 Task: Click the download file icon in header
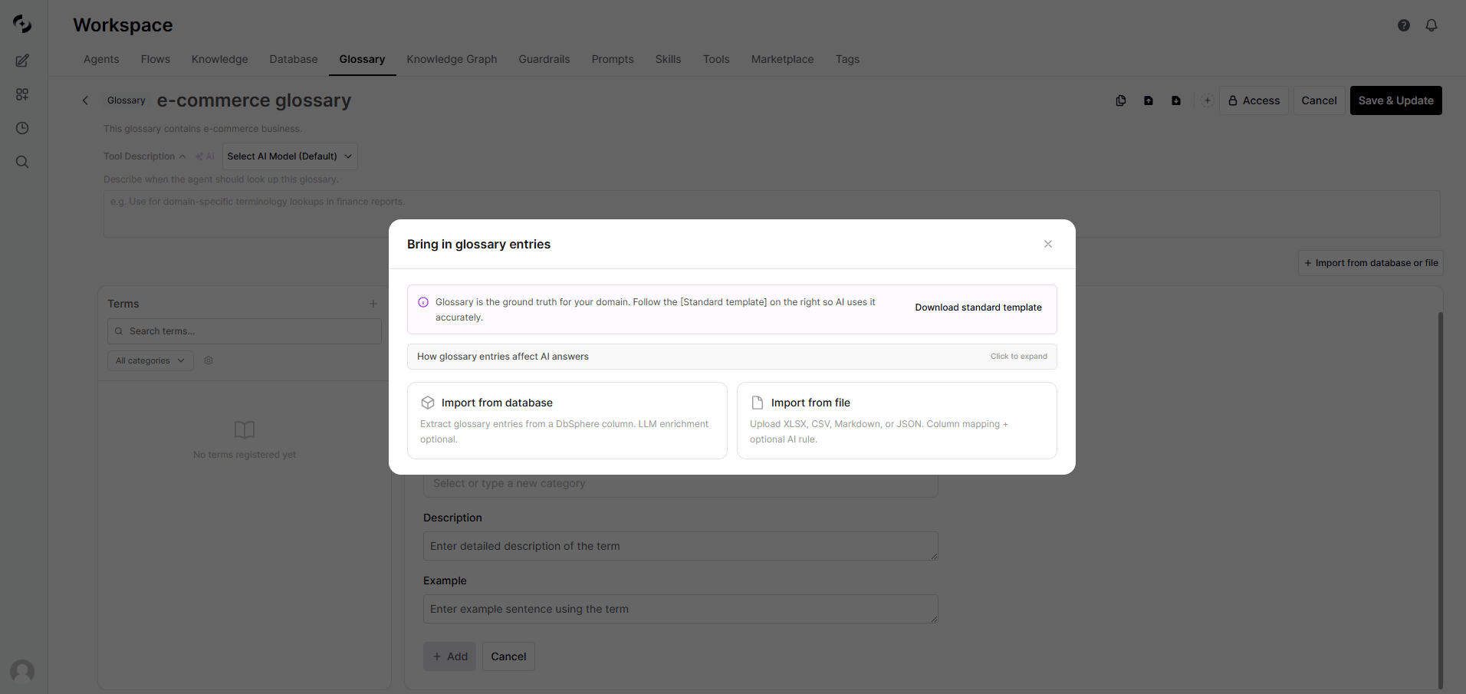[x=1176, y=100]
